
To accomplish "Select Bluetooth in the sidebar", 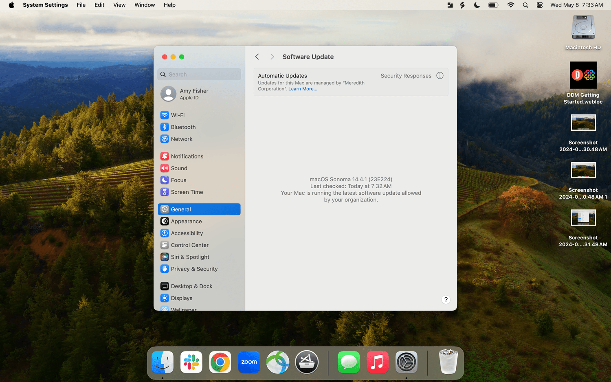I will (x=183, y=127).
